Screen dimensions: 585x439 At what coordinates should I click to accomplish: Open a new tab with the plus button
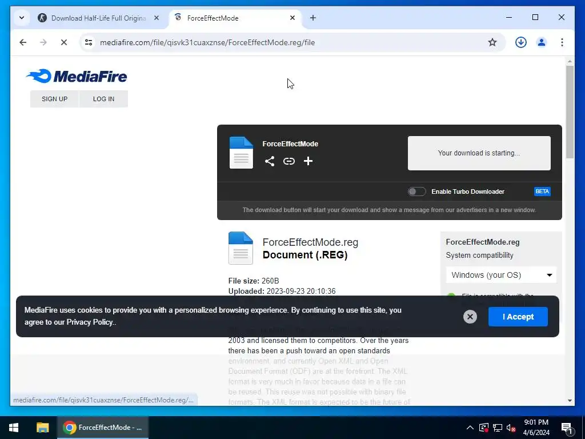313,18
